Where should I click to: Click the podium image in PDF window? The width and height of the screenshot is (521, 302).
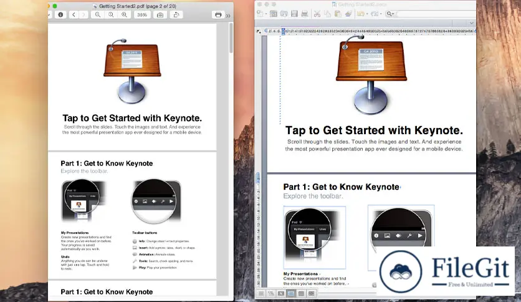(132, 71)
